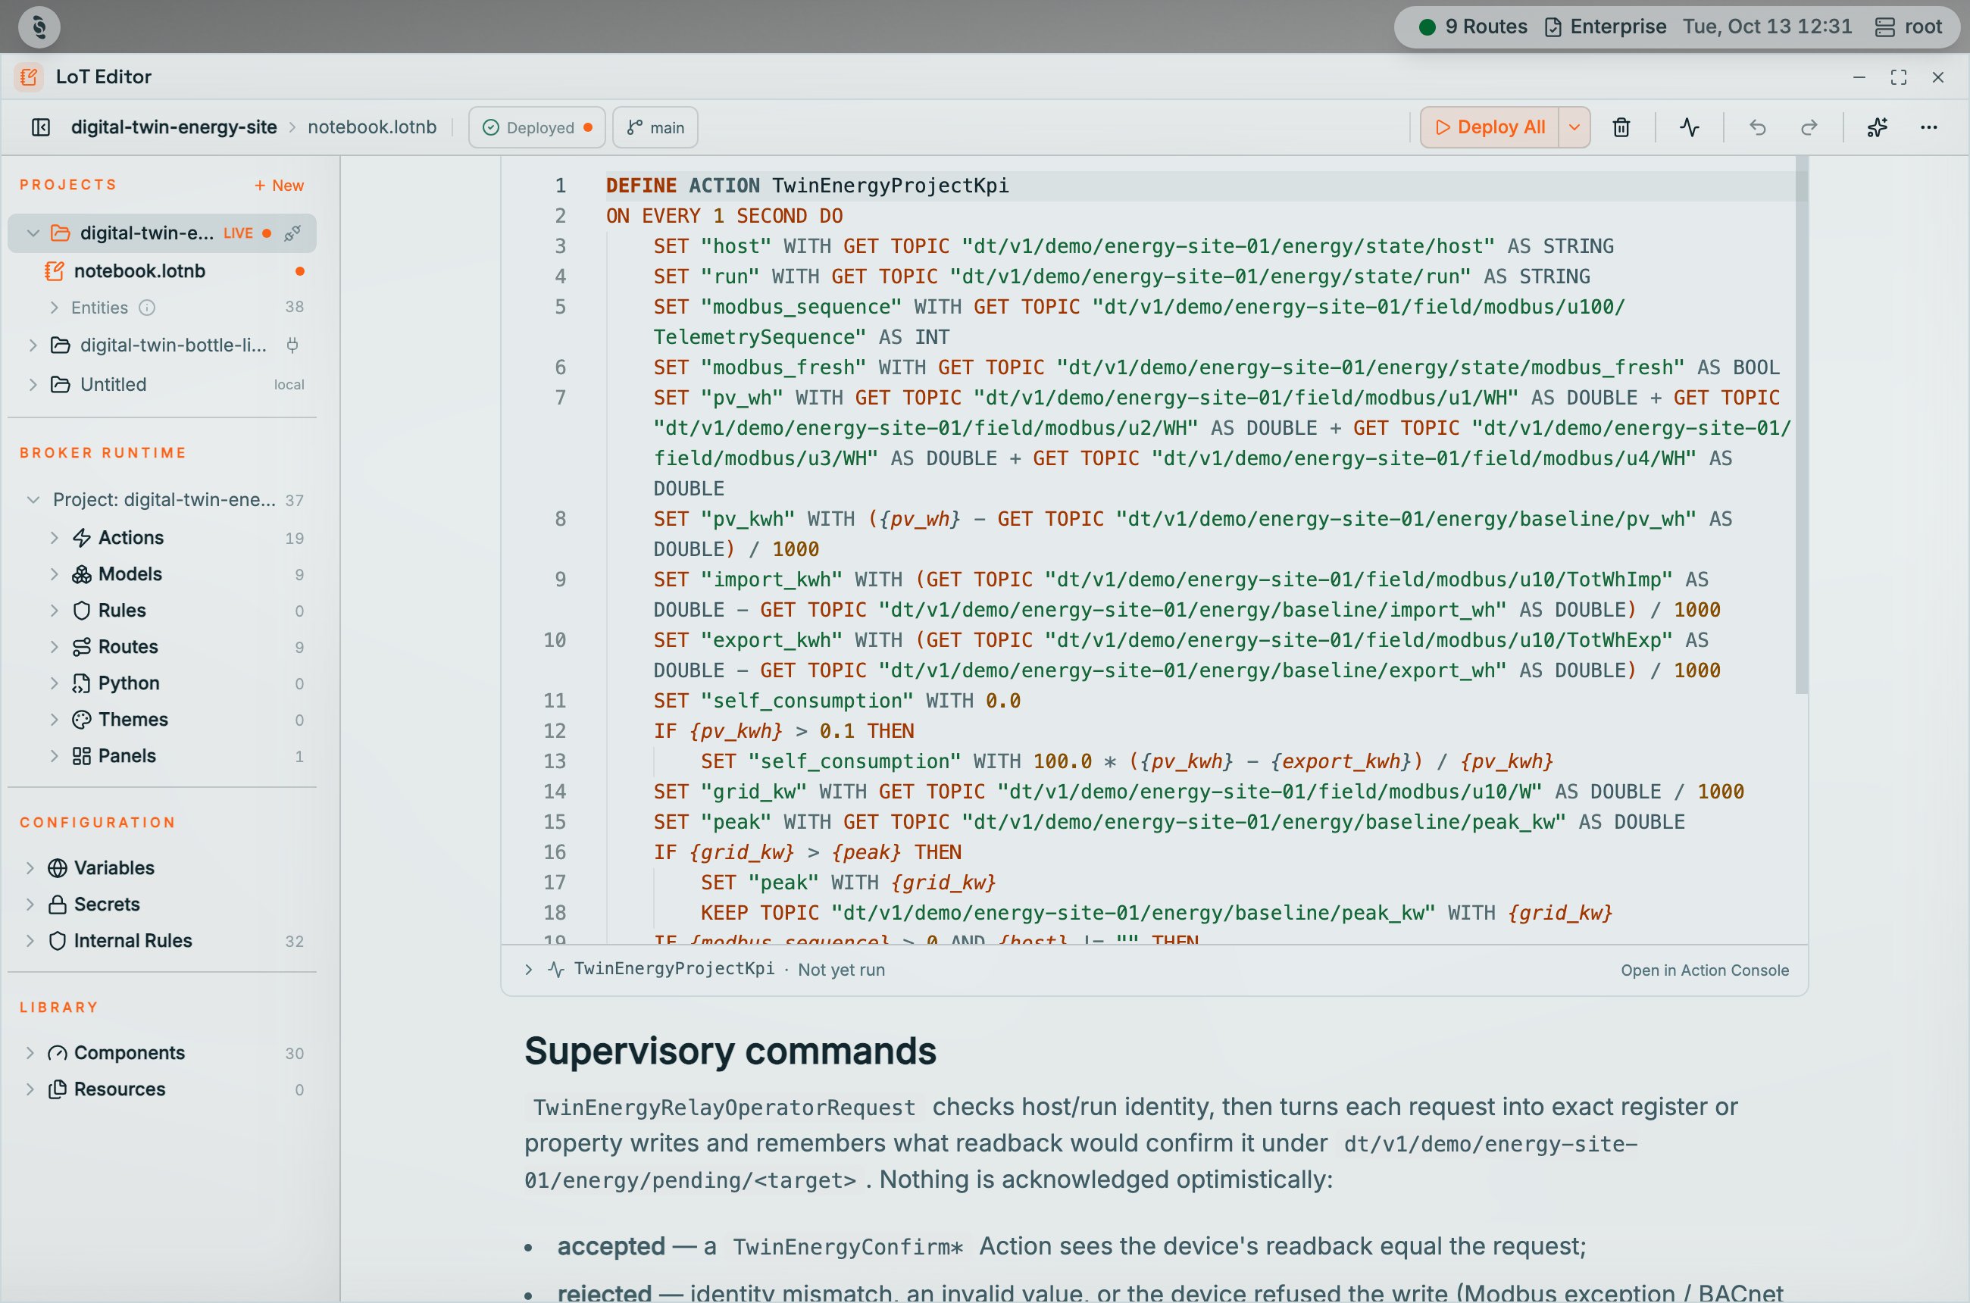Screen dimensions: 1970x1303
Task: Expand the Actions runtime group
Action: 54,538
